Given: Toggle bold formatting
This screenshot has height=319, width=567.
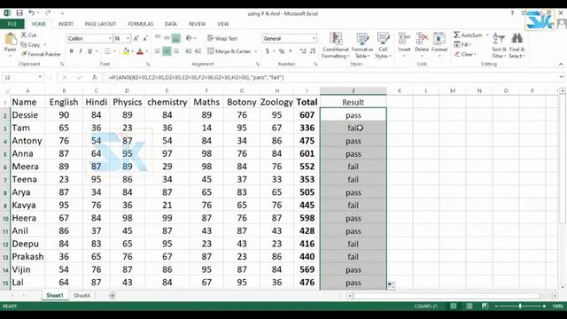Looking at the screenshot, I should tap(72, 51).
